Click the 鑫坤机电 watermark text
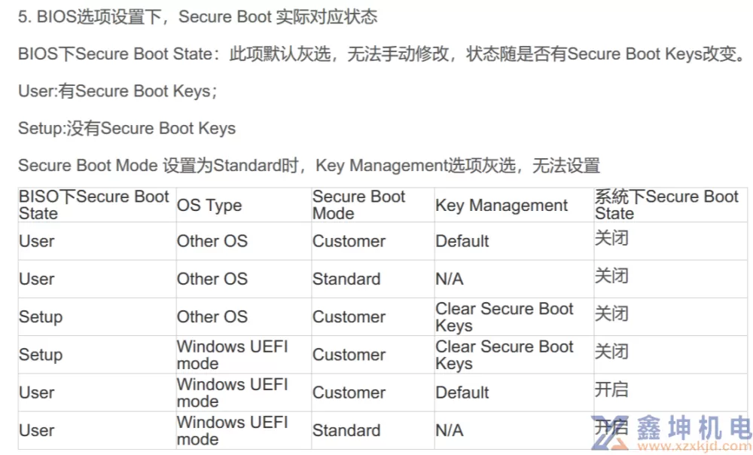The image size is (753, 455). pyautogui.click(x=694, y=427)
